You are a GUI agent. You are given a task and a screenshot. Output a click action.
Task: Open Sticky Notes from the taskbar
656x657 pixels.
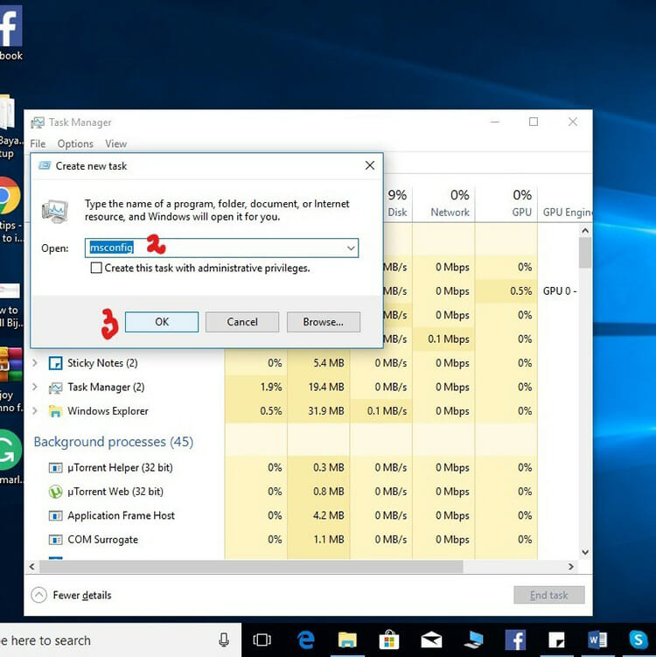tap(556, 640)
